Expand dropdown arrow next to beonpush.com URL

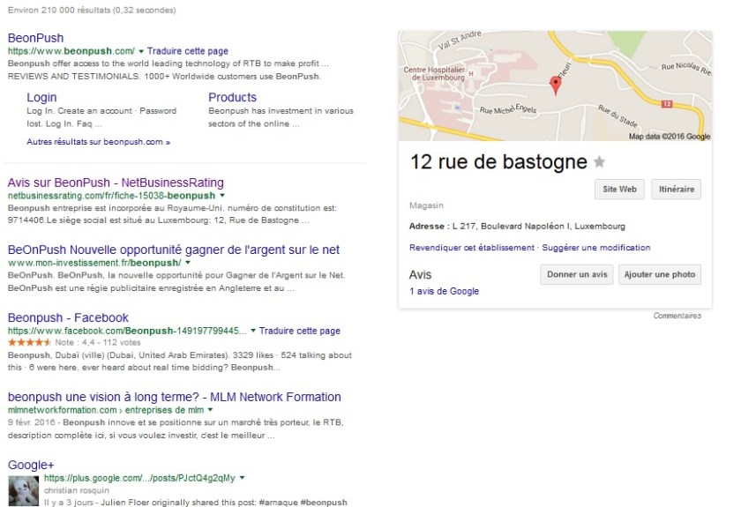(141, 51)
